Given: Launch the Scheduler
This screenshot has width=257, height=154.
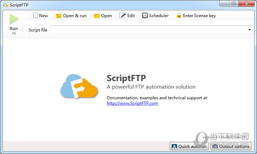Looking at the screenshot, I should [x=155, y=16].
